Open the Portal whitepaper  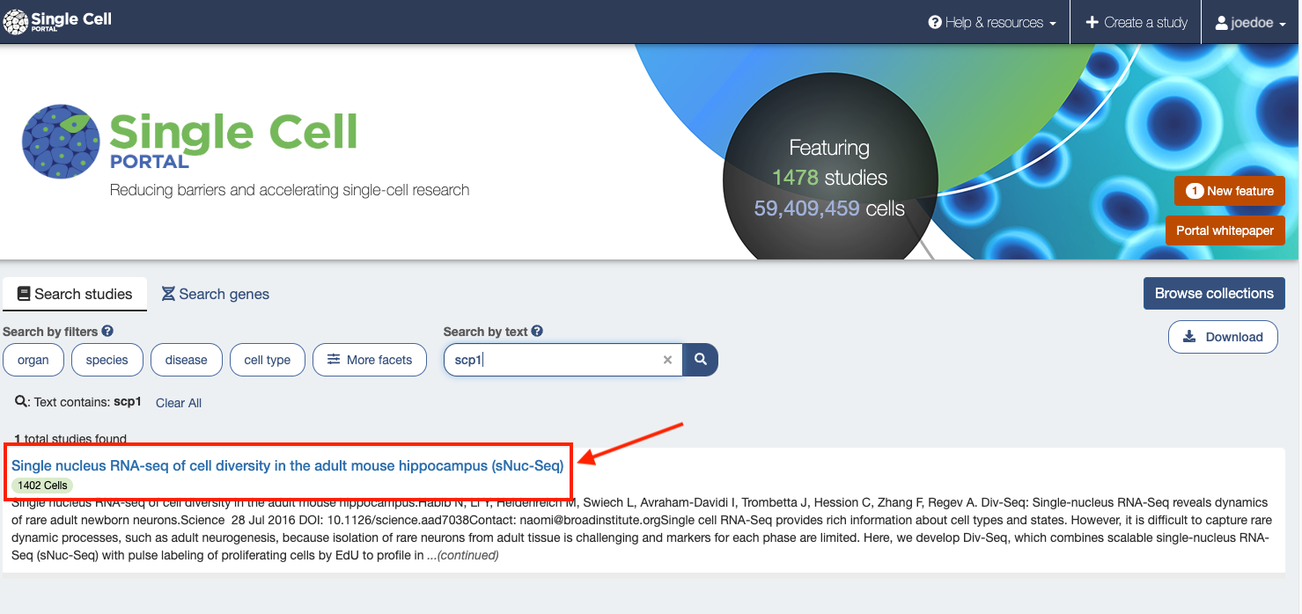coord(1225,230)
